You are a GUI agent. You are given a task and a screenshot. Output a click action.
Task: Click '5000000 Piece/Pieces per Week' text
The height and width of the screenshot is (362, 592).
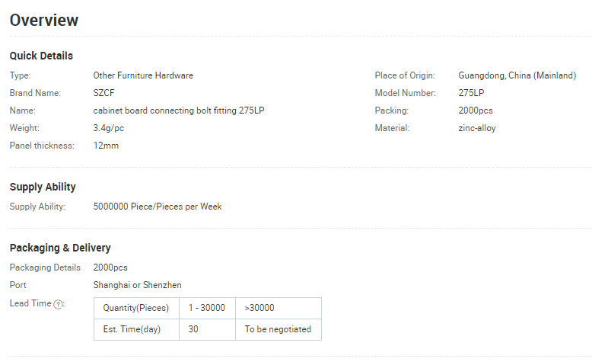(x=158, y=207)
